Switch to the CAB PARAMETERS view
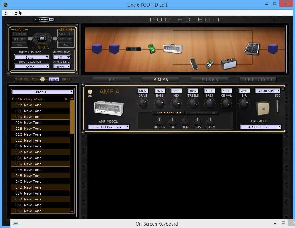The height and width of the screenshot is (228, 295). 203,112
